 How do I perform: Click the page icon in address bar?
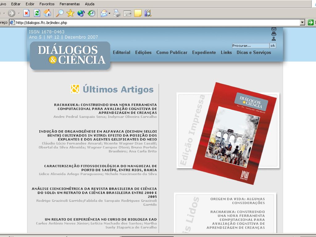point(12,23)
